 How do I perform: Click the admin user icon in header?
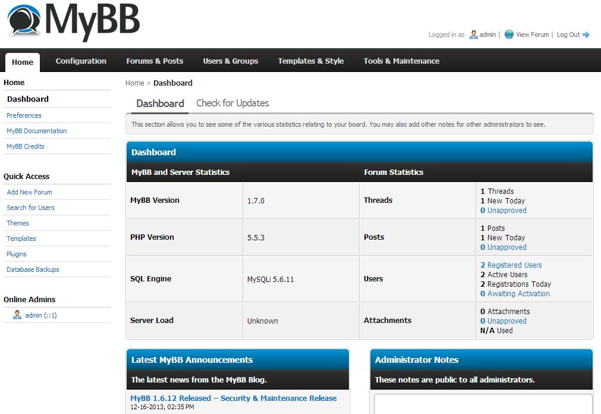473,34
